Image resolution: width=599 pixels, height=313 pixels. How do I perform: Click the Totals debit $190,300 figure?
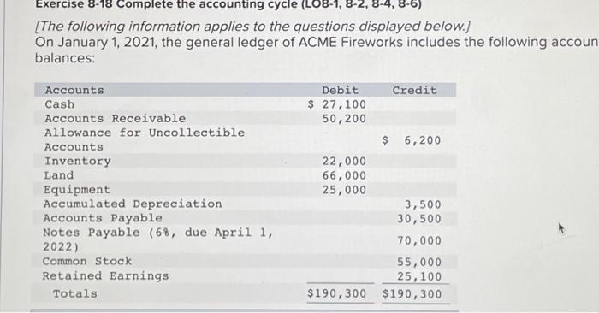[x=337, y=293]
